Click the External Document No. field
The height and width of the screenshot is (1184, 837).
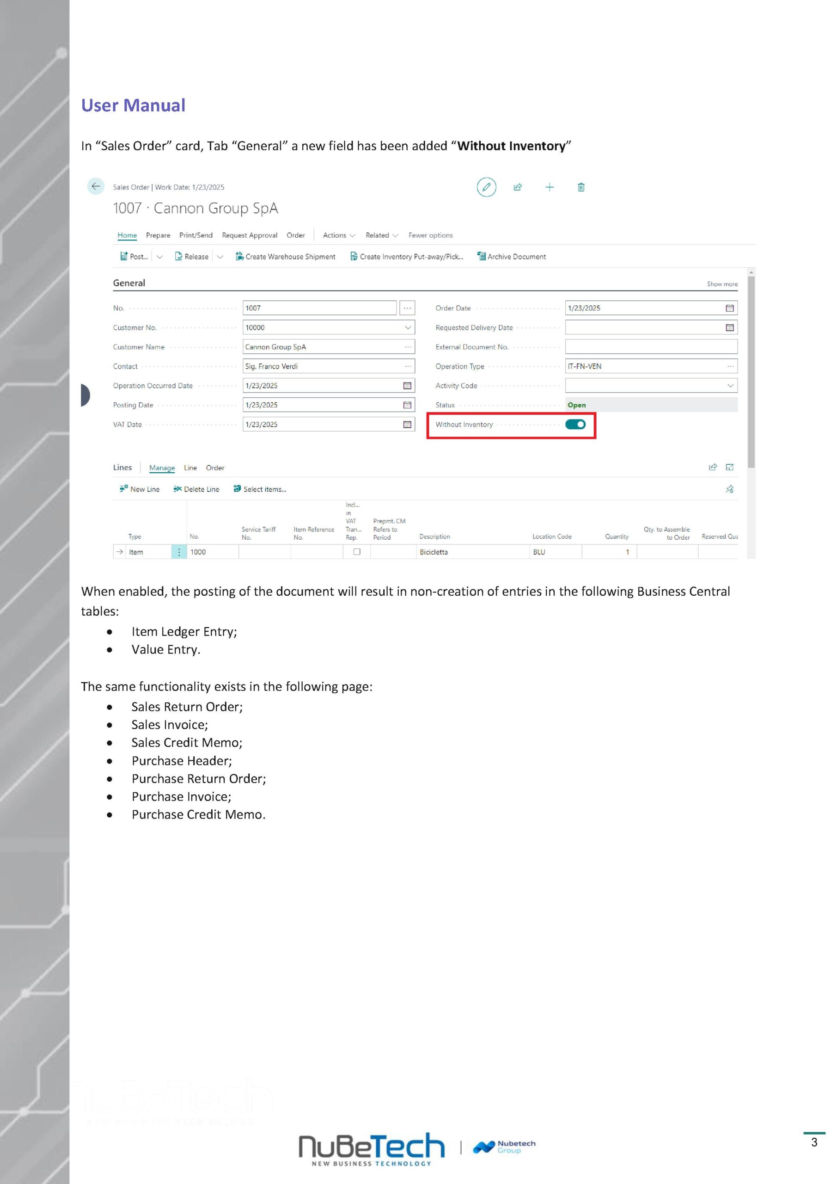pyautogui.click(x=652, y=347)
